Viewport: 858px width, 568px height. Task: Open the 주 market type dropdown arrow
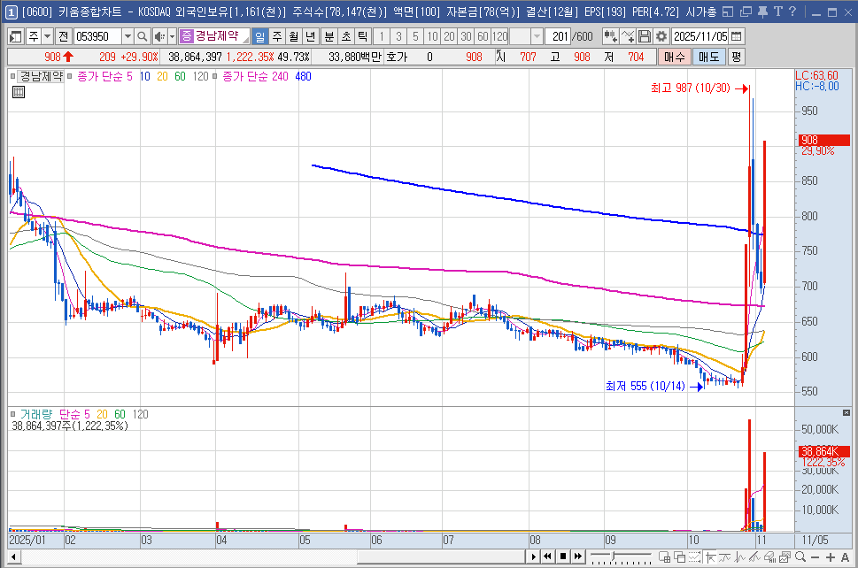pyautogui.click(x=48, y=36)
